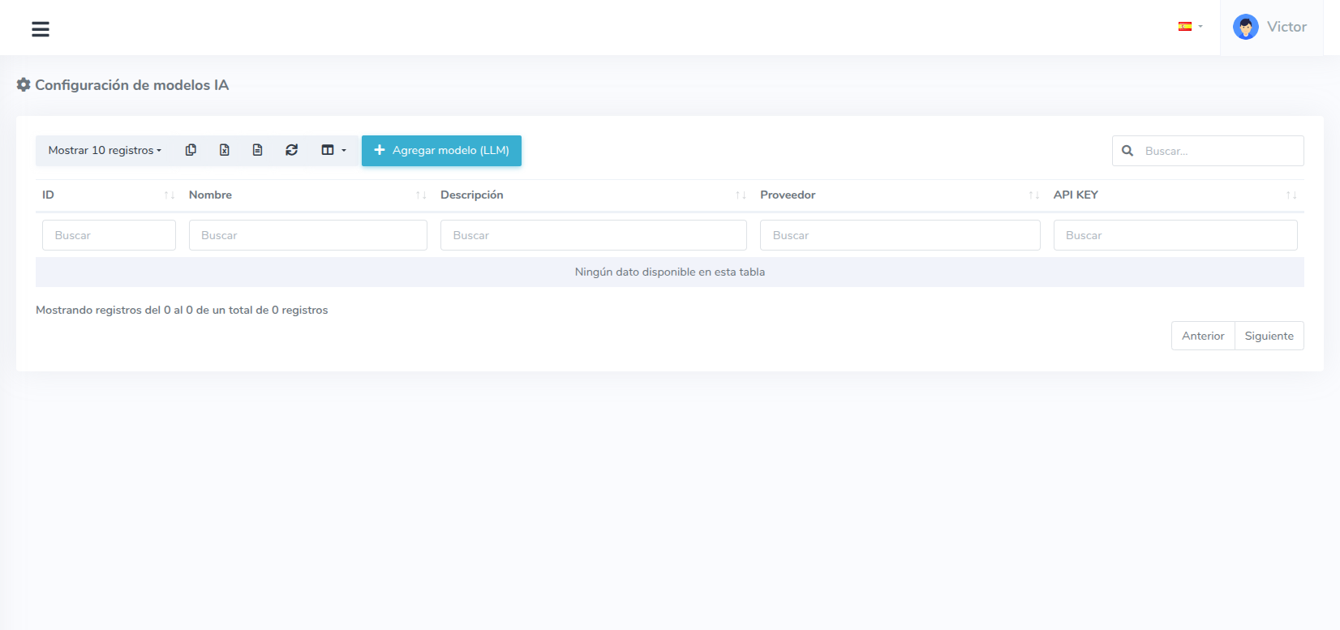
Task: Click the API KEY column filter field
Action: coord(1175,235)
